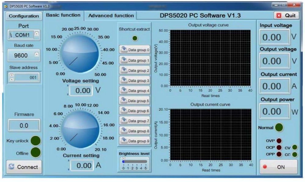305x182 pixels.
Task: Increment the slave address value
Action: click(12, 75)
